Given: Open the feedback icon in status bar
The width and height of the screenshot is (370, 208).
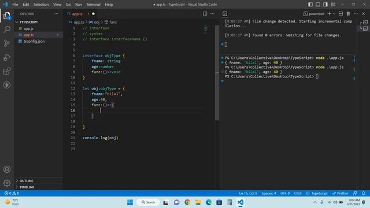Looking at the screenshot, I should pyautogui.click(x=355, y=193).
